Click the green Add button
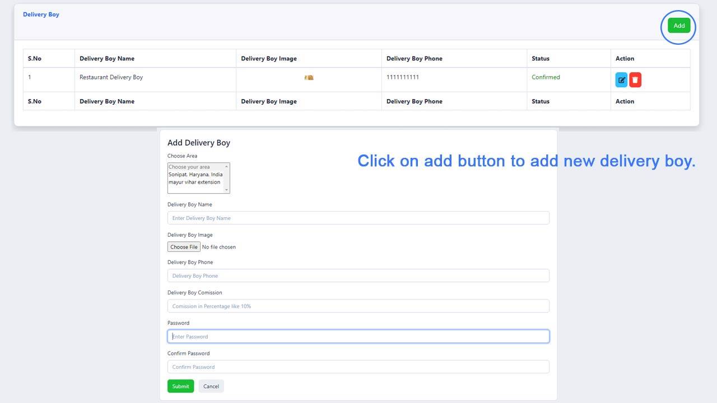The width and height of the screenshot is (717, 403). [x=679, y=26]
